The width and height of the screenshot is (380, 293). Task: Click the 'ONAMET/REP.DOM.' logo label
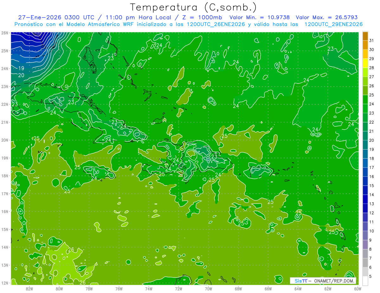click(334, 281)
